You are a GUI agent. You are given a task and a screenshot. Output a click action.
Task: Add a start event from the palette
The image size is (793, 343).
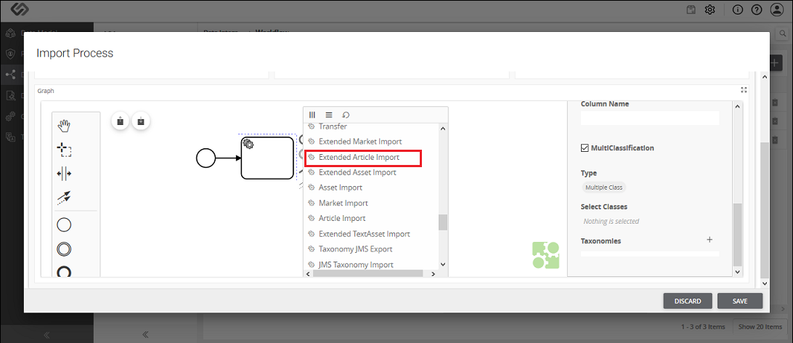pos(64,225)
